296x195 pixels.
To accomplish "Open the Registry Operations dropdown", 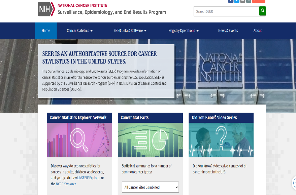I will [184, 31].
